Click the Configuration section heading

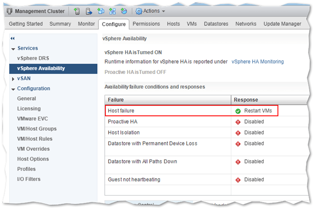[x=34, y=89]
